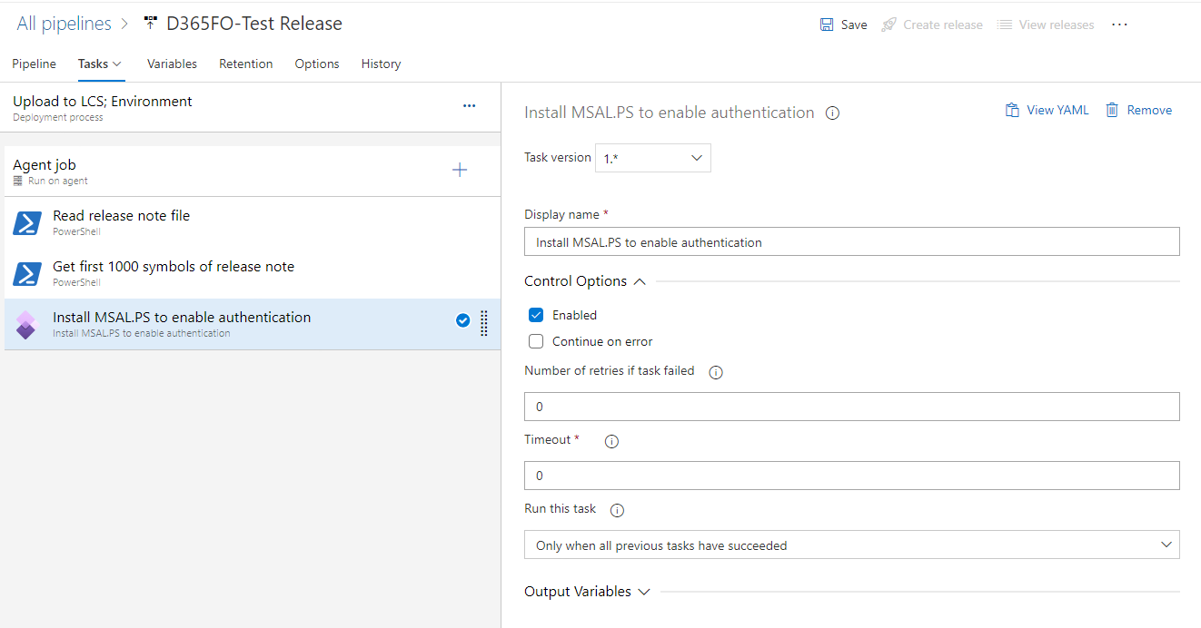Screen dimensions: 1201x628
Task: Click the Number of retries input field
Action: tap(851, 406)
